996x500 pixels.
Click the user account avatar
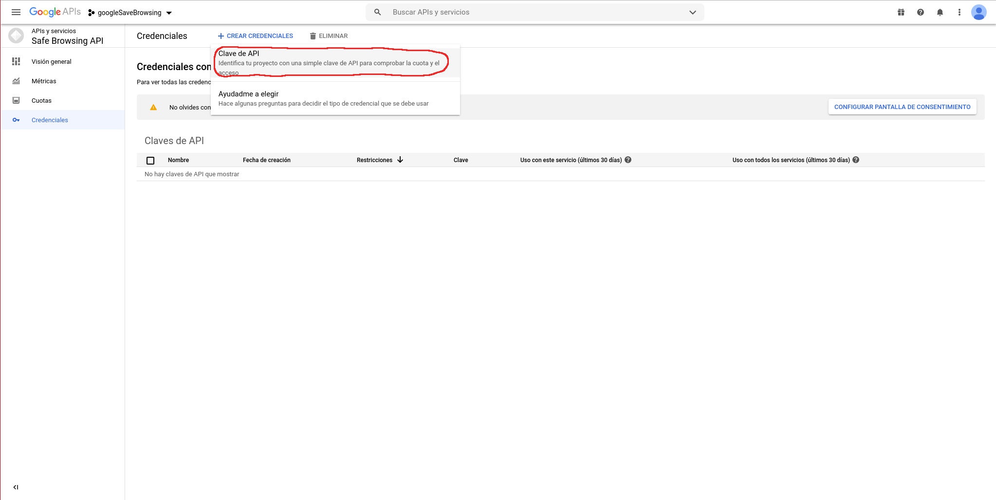click(978, 12)
